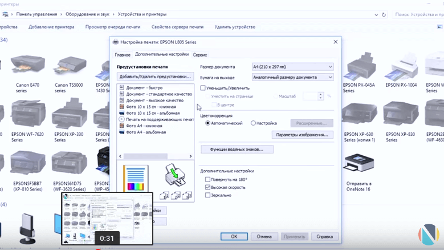Click the Добавить/Удалить предустановки button

click(155, 76)
